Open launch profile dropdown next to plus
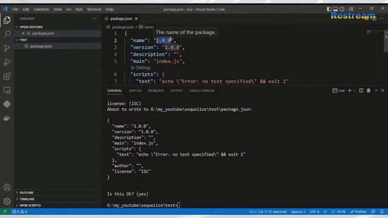This screenshot has height=218, width=388. click(355, 91)
